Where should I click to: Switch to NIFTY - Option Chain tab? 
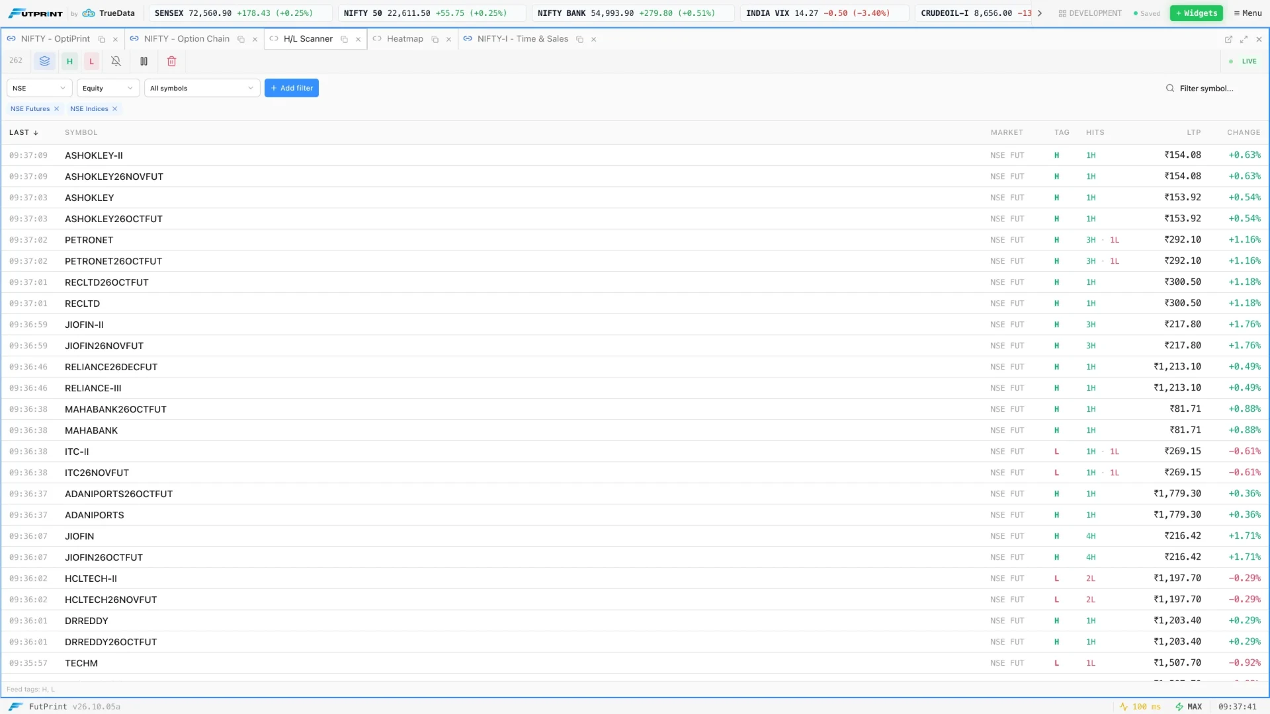(x=187, y=39)
